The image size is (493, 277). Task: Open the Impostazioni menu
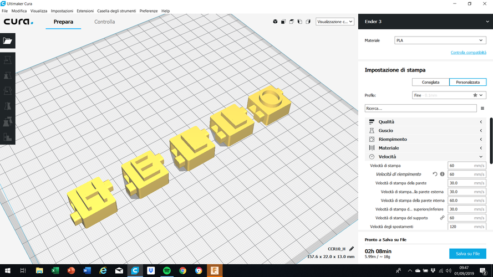[x=62, y=11]
